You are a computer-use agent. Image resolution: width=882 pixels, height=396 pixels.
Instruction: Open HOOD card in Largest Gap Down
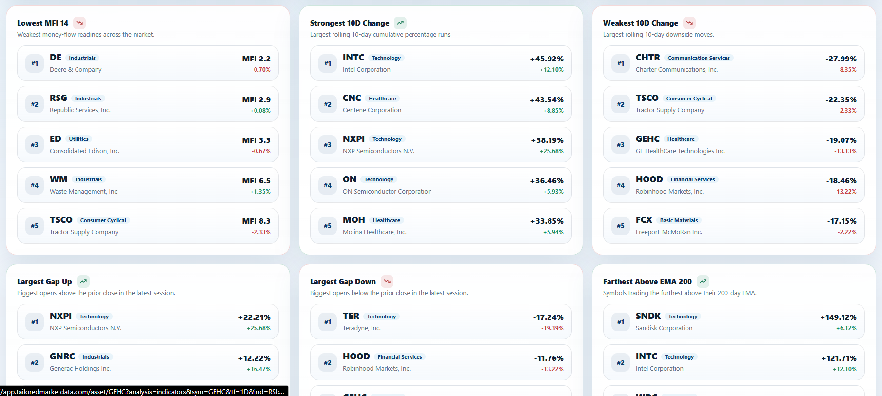[x=441, y=362]
